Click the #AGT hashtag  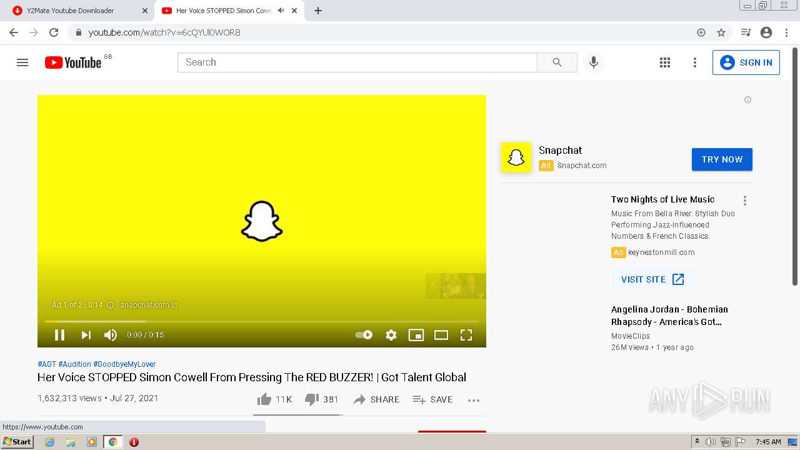click(x=47, y=364)
